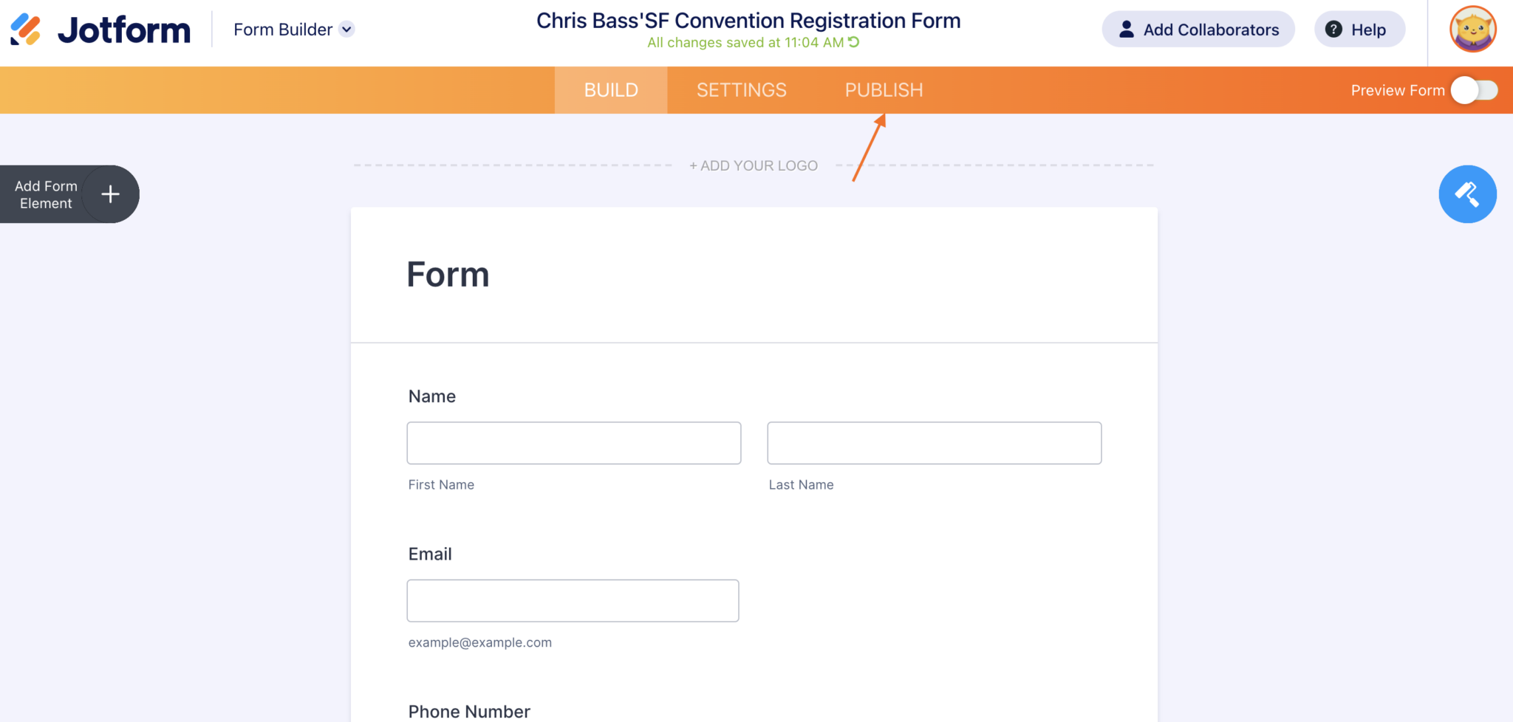Click into the First Name field
The height and width of the screenshot is (722, 1513).
click(574, 443)
